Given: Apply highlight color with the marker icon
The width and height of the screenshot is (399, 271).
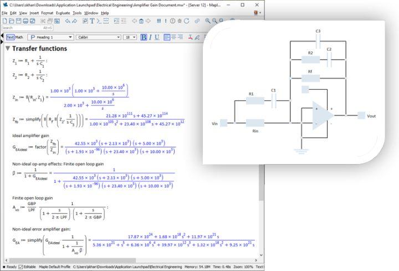Looking at the screenshot, I should pos(197,37).
